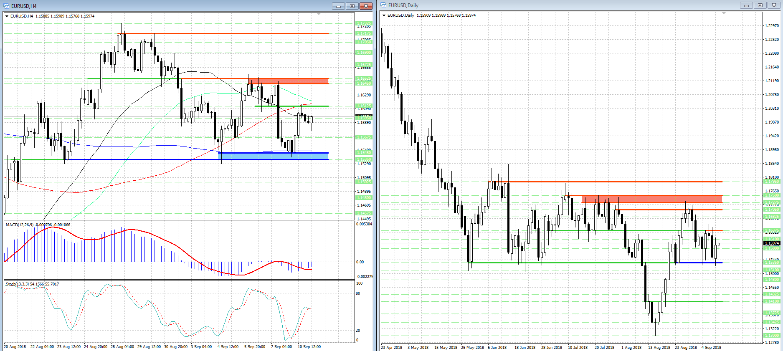Click the 1.15290 value on H4 price scale

[x=364, y=164]
